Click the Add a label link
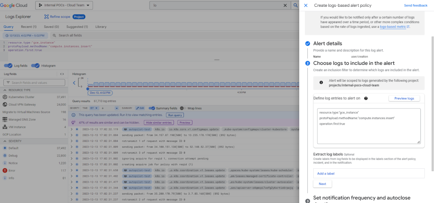 [326, 173]
